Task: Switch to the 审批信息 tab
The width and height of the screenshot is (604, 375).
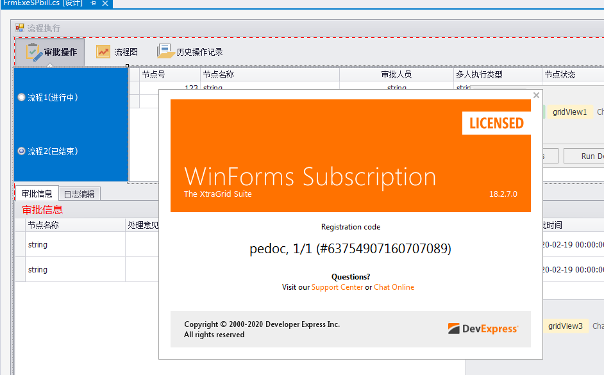Action: click(37, 194)
